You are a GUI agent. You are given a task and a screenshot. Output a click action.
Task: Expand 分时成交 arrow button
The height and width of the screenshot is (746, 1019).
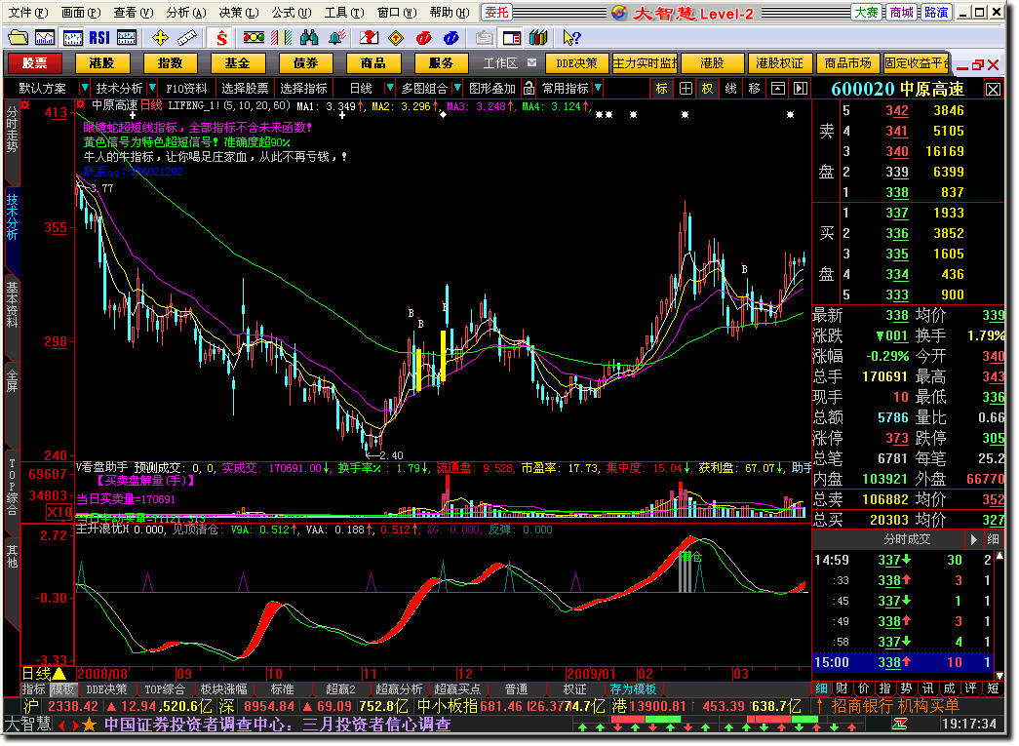pos(973,539)
